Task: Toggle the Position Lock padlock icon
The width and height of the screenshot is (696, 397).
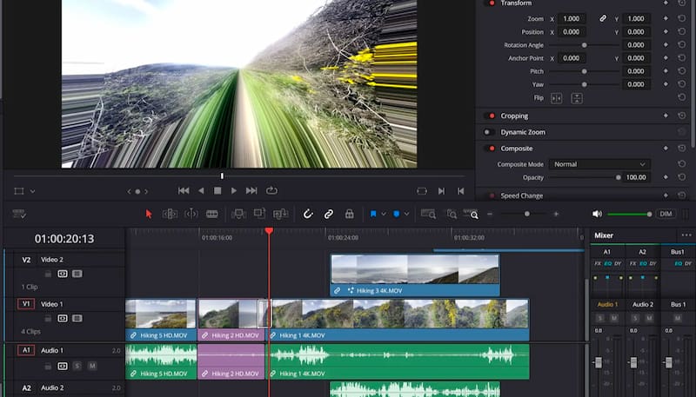Action: tap(350, 214)
